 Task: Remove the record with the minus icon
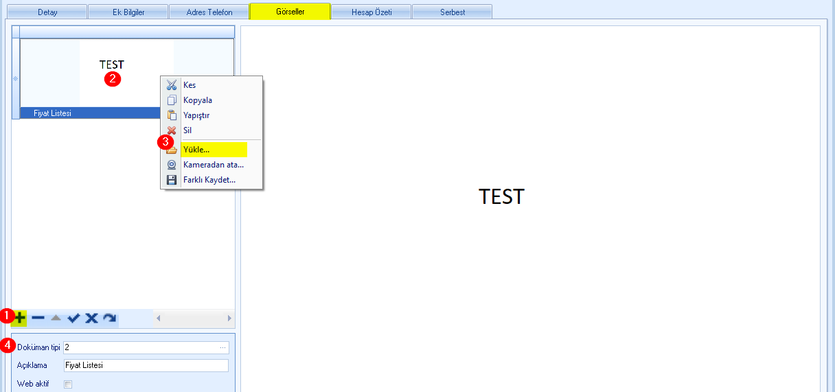38,318
